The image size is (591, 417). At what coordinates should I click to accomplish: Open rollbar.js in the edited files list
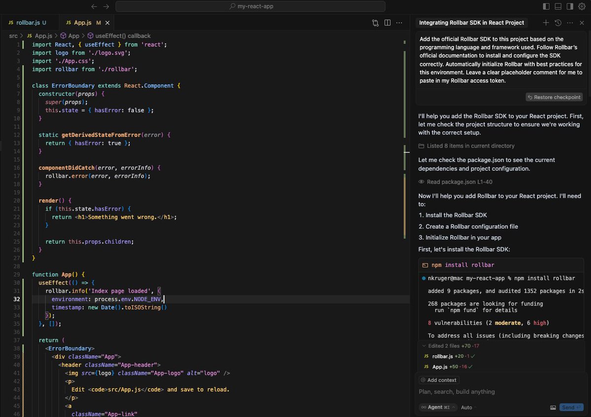[x=442, y=356]
